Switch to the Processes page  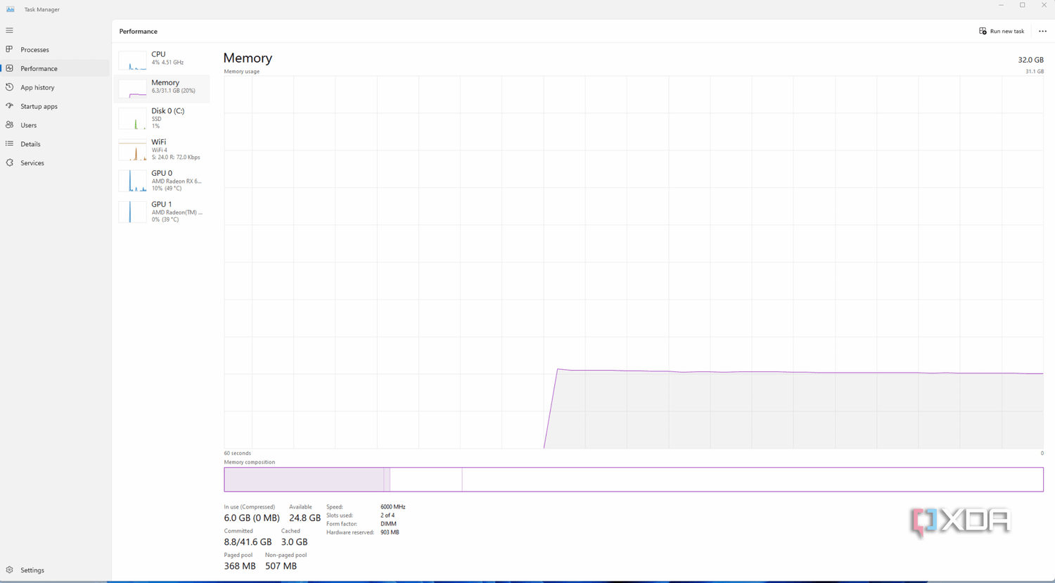(x=34, y=50)
